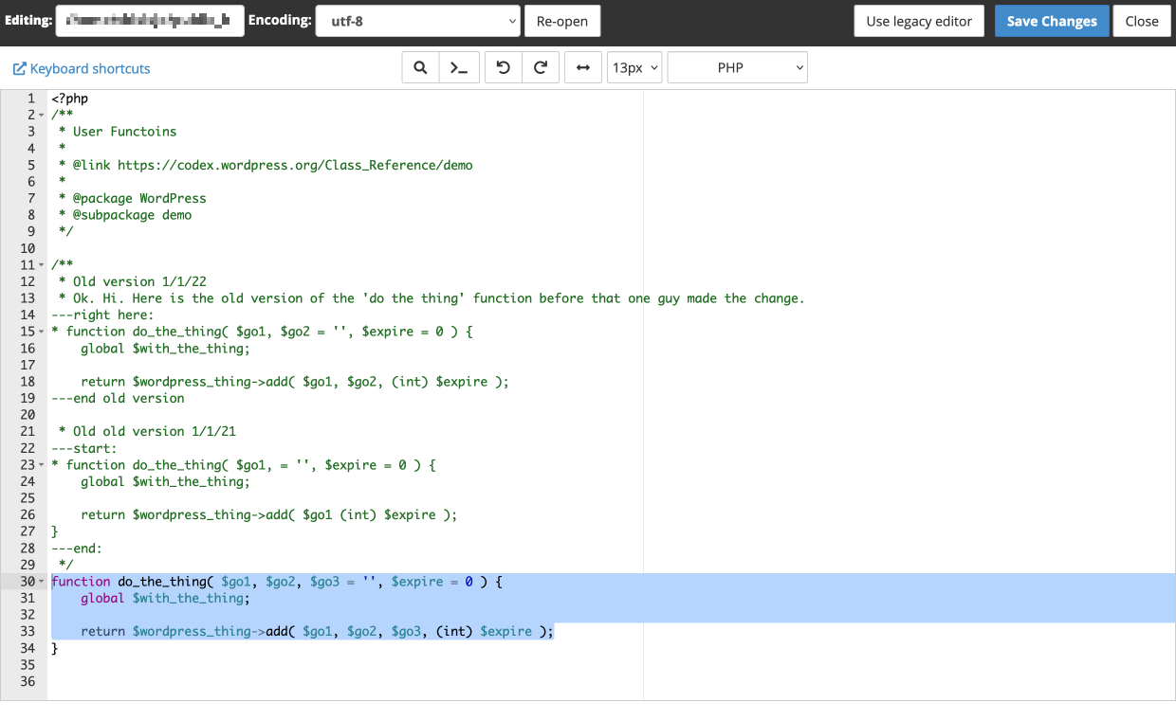Collapse the function at line 30

point(42,582)
